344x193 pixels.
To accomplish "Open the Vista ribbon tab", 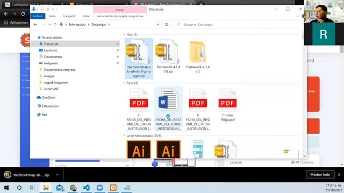I will (x=86, y=16).
